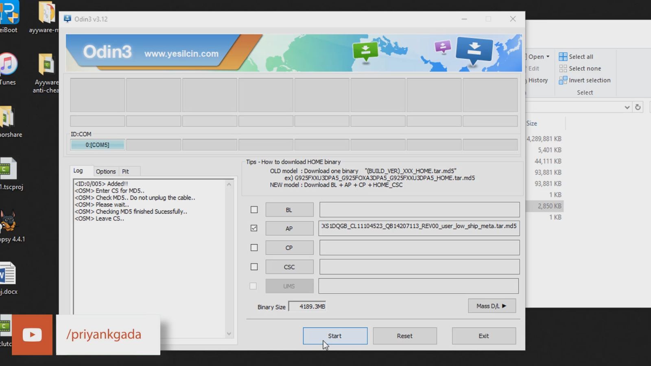Image resolution: width=651 pixels, height=366 pixels.
Task: Click the Odin3 website banner text
Action: pyautogui.click(x=181, y=53)
